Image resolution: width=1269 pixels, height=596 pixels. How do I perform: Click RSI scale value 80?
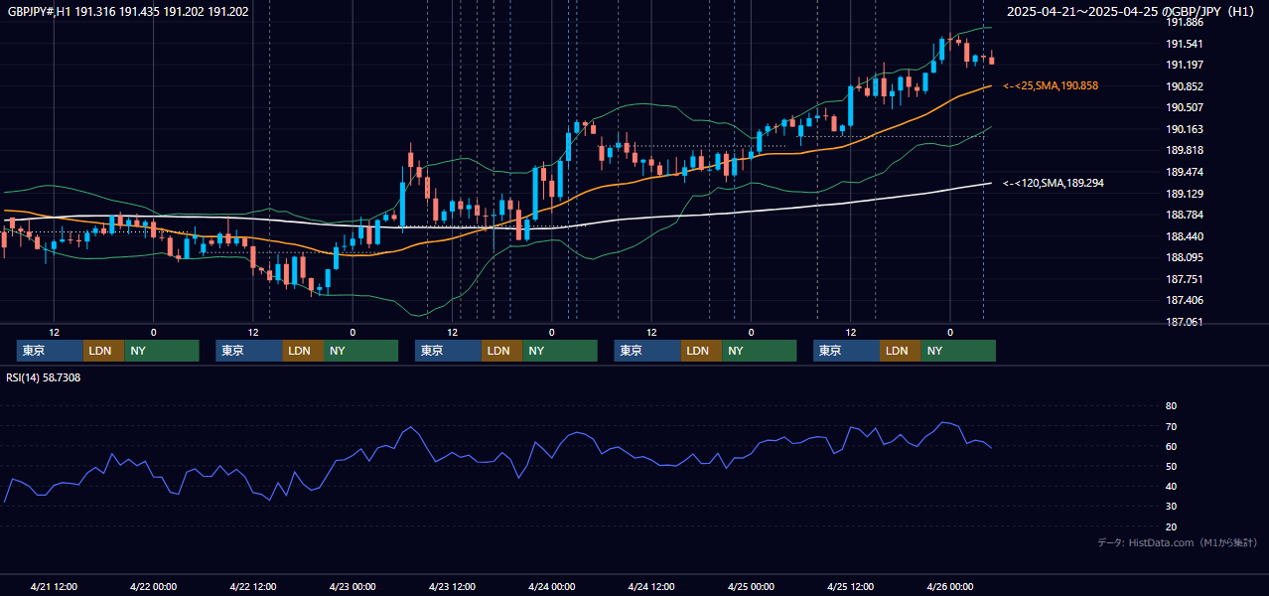click(1171, 406)
